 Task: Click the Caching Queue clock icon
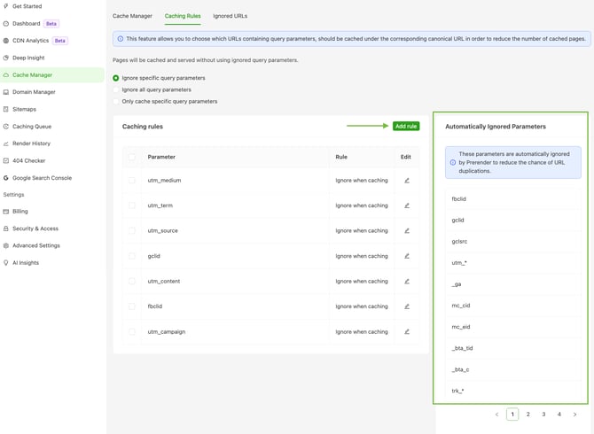[x=5, y=127]
